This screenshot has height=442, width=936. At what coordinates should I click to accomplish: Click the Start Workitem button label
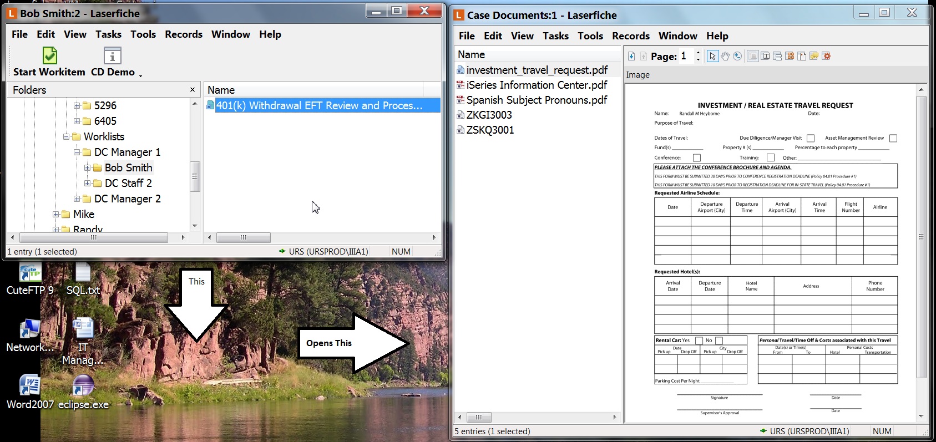pyautogui.click(x=49, y=72)
